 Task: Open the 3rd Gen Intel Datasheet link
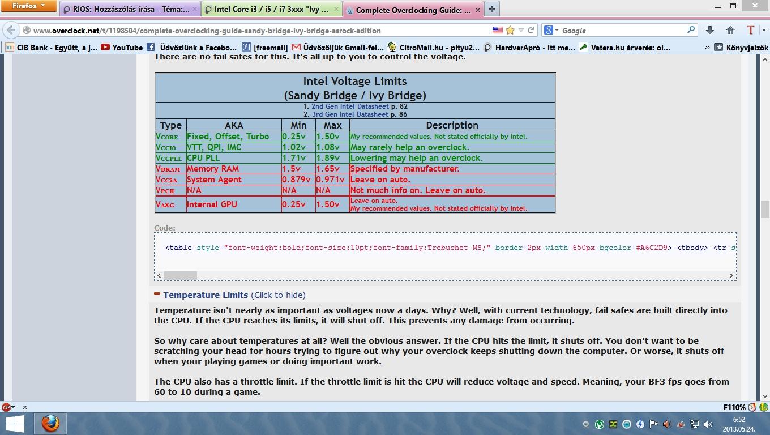350,114
